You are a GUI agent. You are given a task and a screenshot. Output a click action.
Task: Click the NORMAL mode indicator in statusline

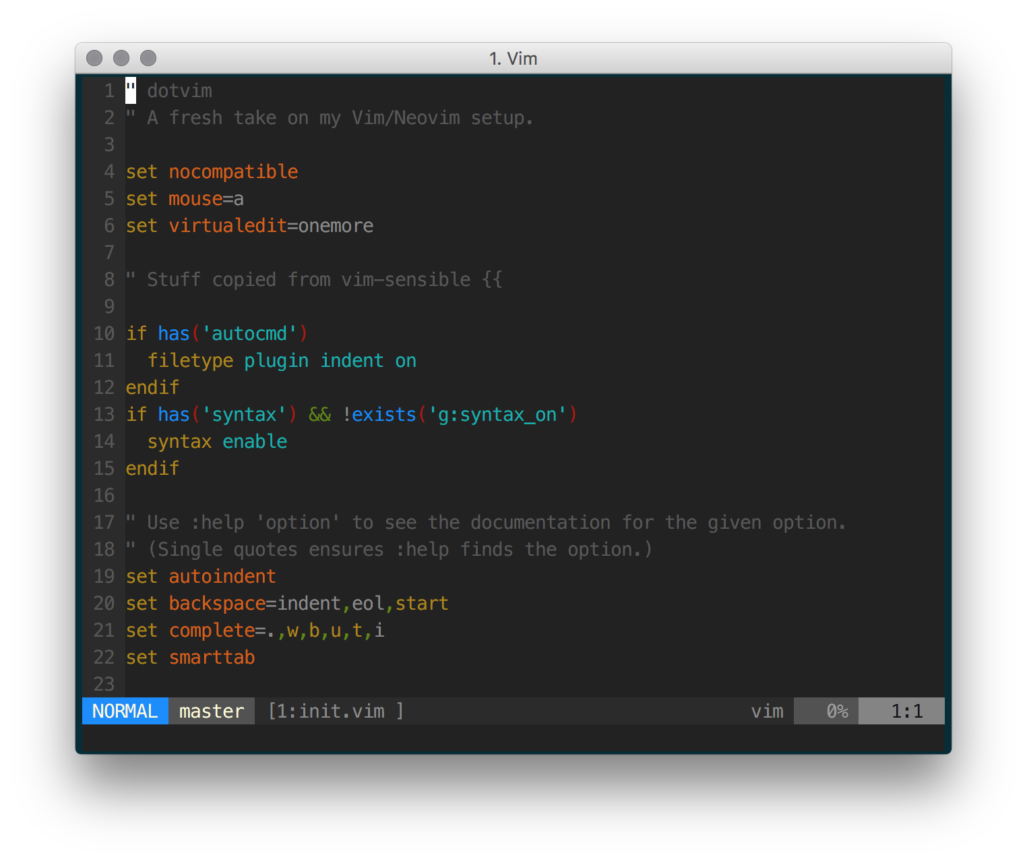click(x=125, y=711)
